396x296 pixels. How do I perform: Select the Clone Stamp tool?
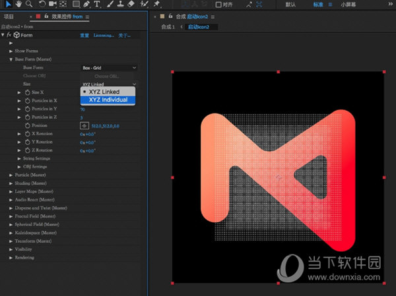[x=121, y=4]
